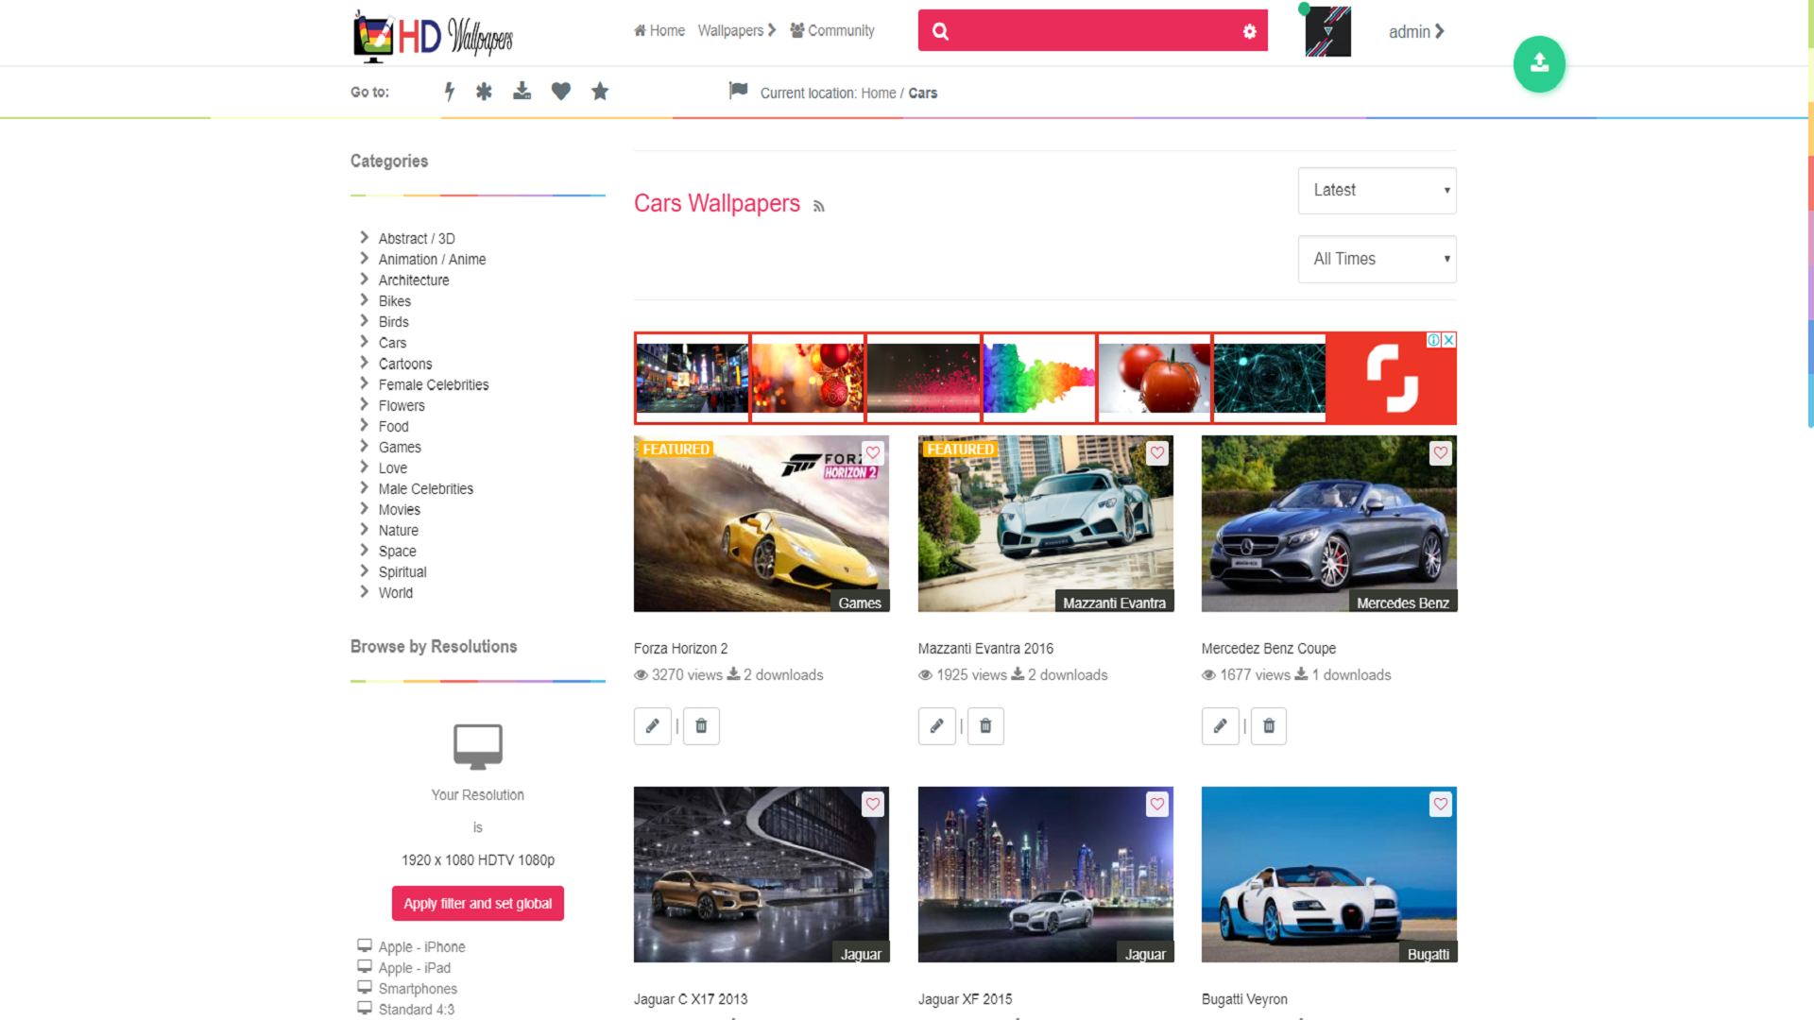The height and width of the screenshot is (1020, 1814).
Task: Favorite the Mercedes Benz Coupe wallpaper
Action: pos(1440,452)
